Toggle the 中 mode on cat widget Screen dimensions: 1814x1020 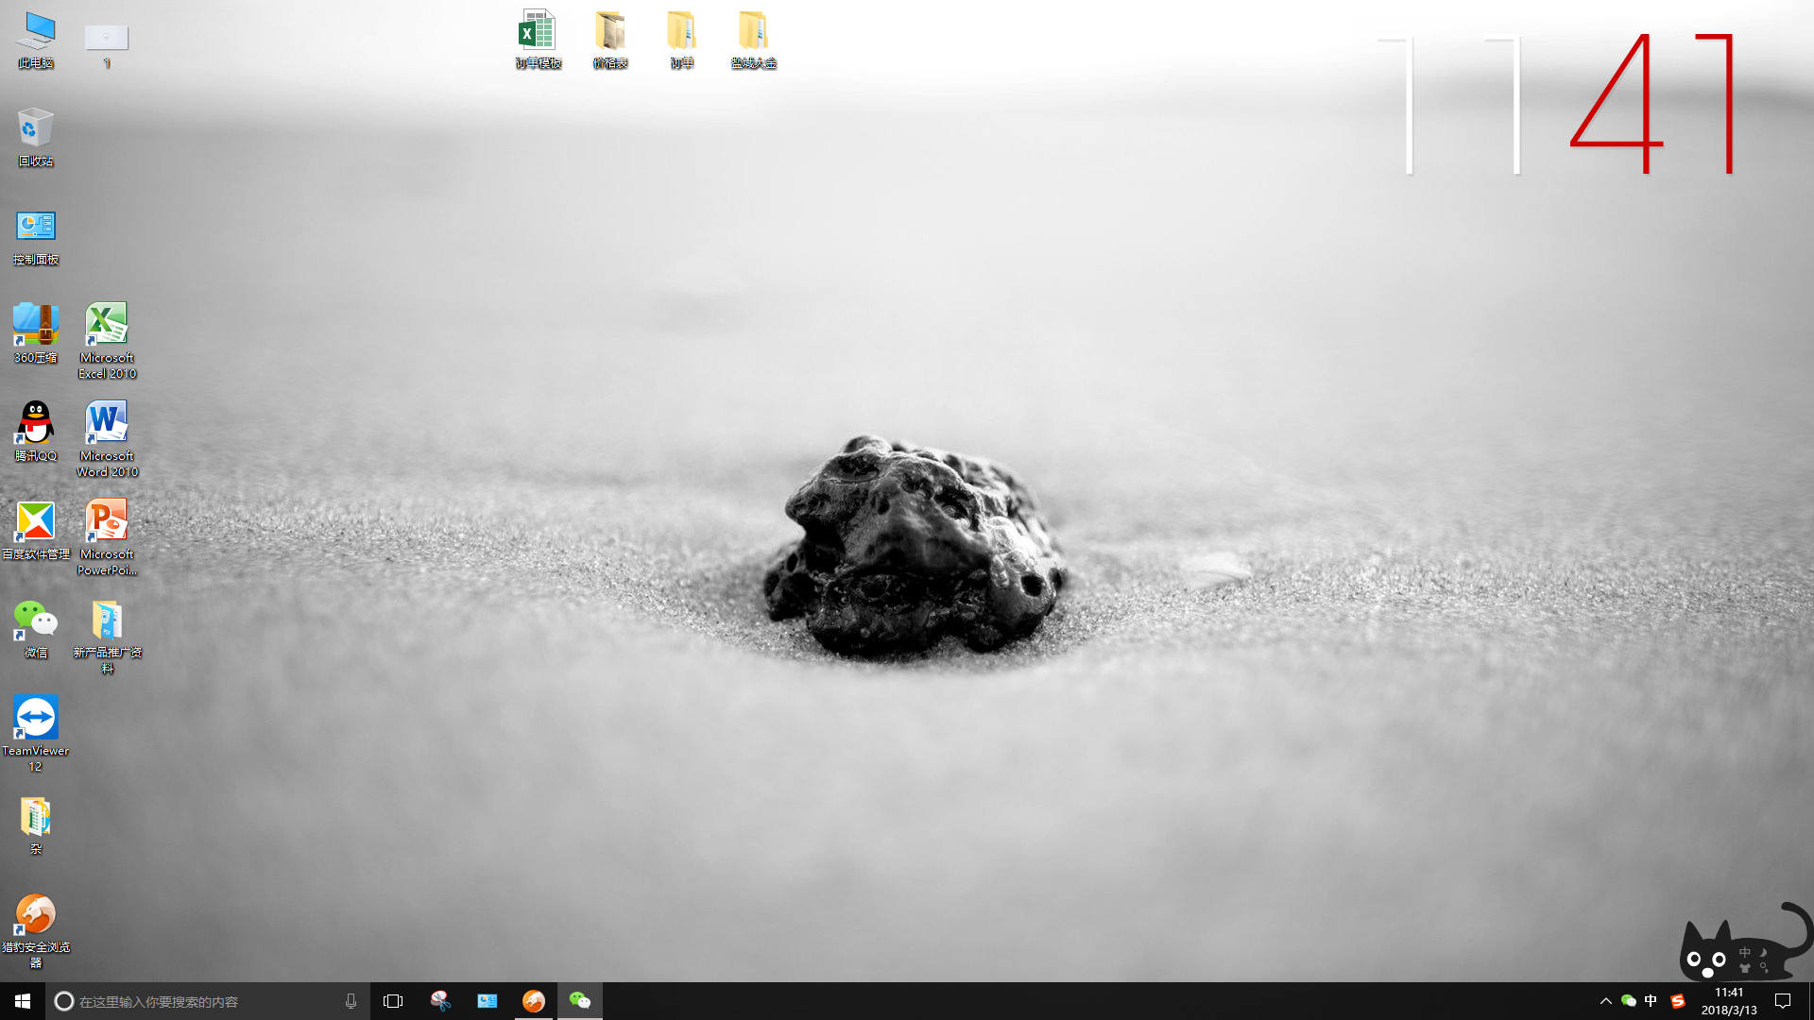[1745, 952]
